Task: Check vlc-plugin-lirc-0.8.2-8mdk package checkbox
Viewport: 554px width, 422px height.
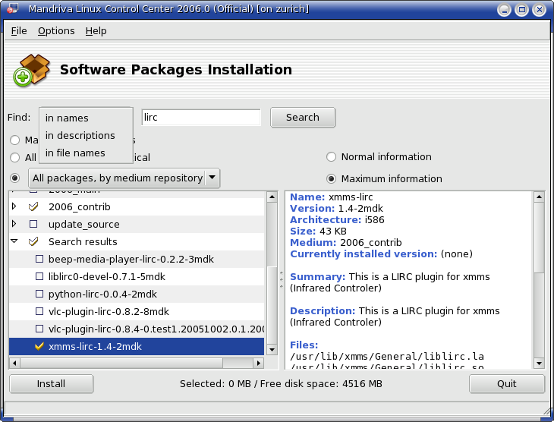Action: point(39,311)
